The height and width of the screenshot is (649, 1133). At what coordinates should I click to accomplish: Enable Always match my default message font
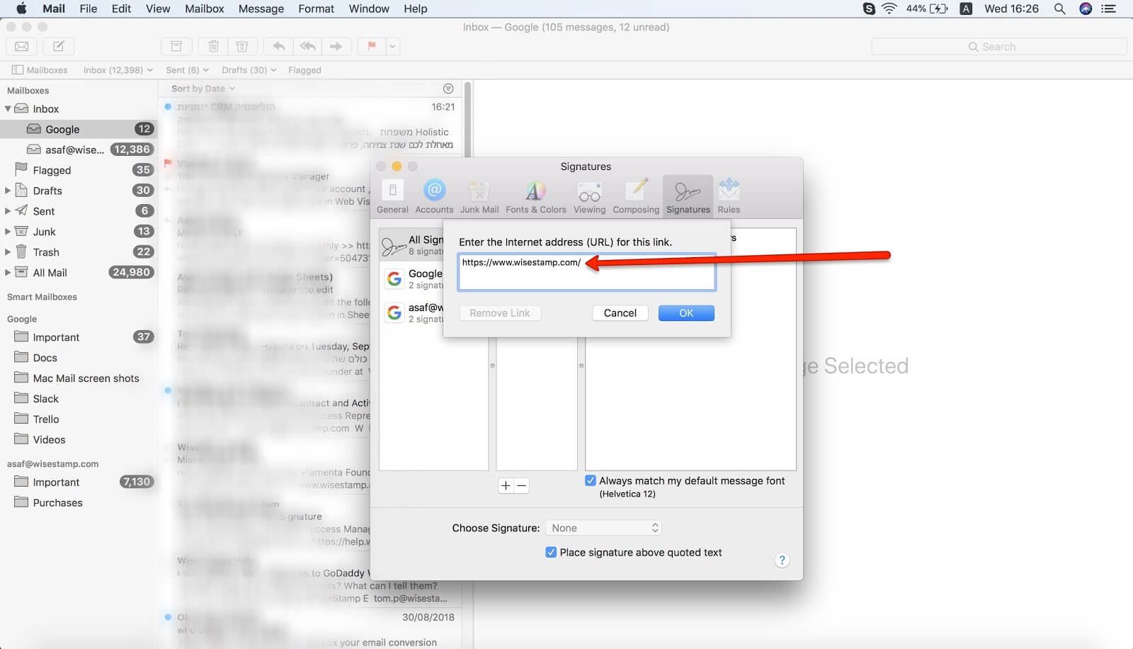[591, 480]
